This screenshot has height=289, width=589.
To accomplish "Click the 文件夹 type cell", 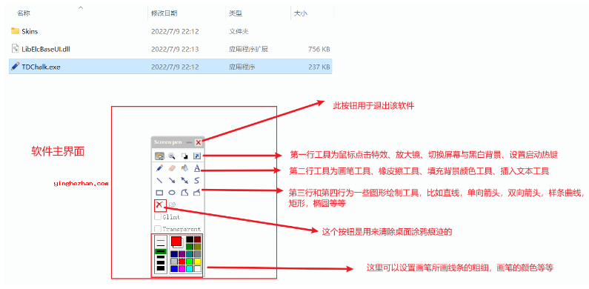I will (x=239, y=31).
